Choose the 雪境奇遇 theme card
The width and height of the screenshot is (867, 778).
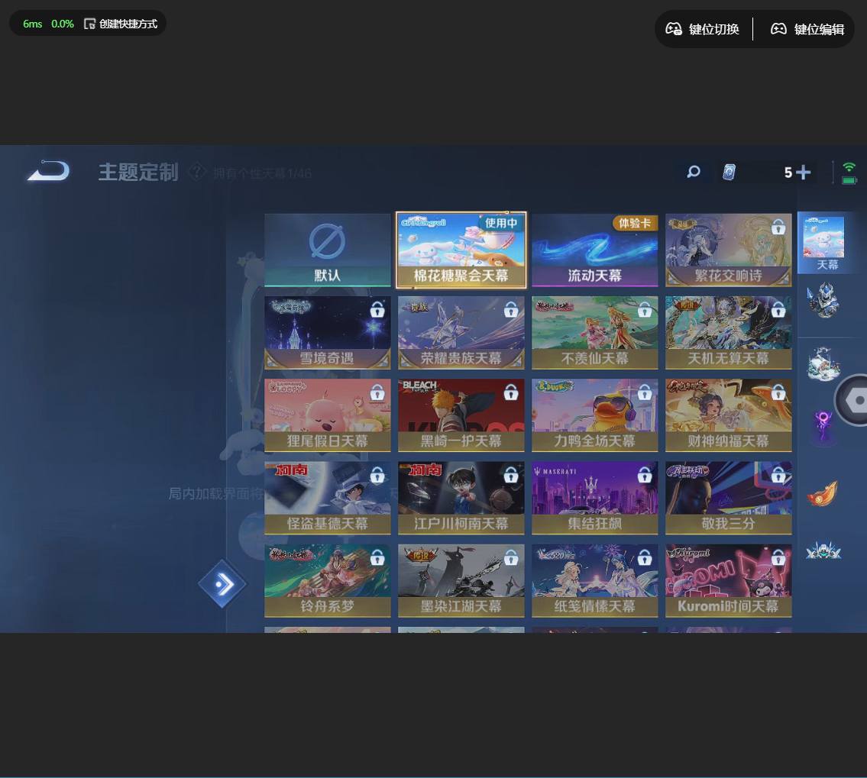point(328,333)
